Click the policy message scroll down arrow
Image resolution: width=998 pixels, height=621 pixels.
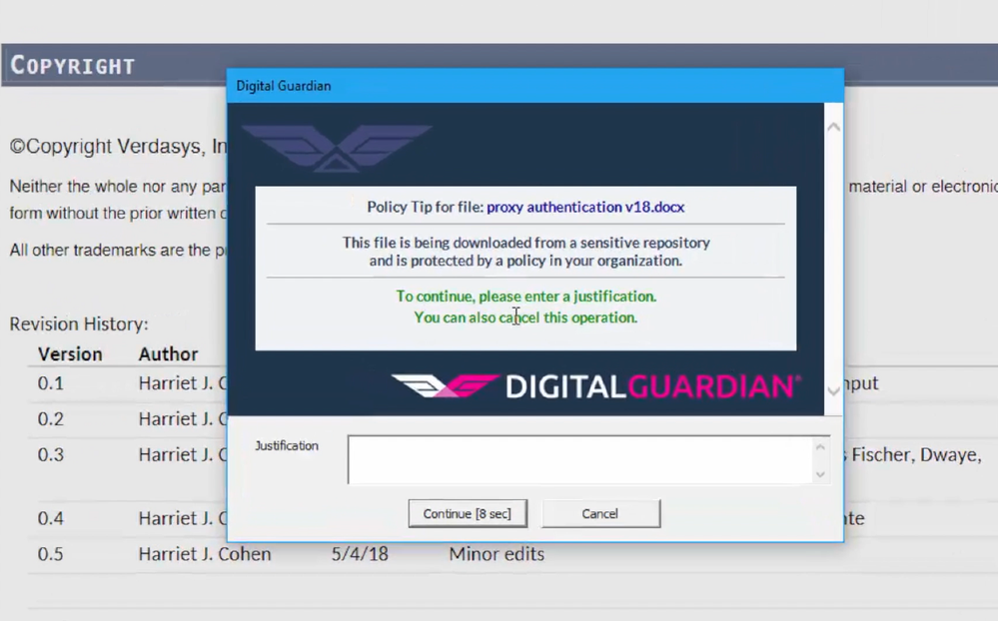833,391
